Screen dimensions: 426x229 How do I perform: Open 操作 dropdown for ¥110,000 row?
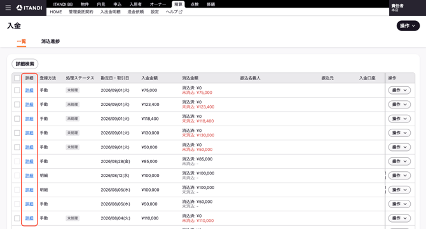(x=399, y=218)
